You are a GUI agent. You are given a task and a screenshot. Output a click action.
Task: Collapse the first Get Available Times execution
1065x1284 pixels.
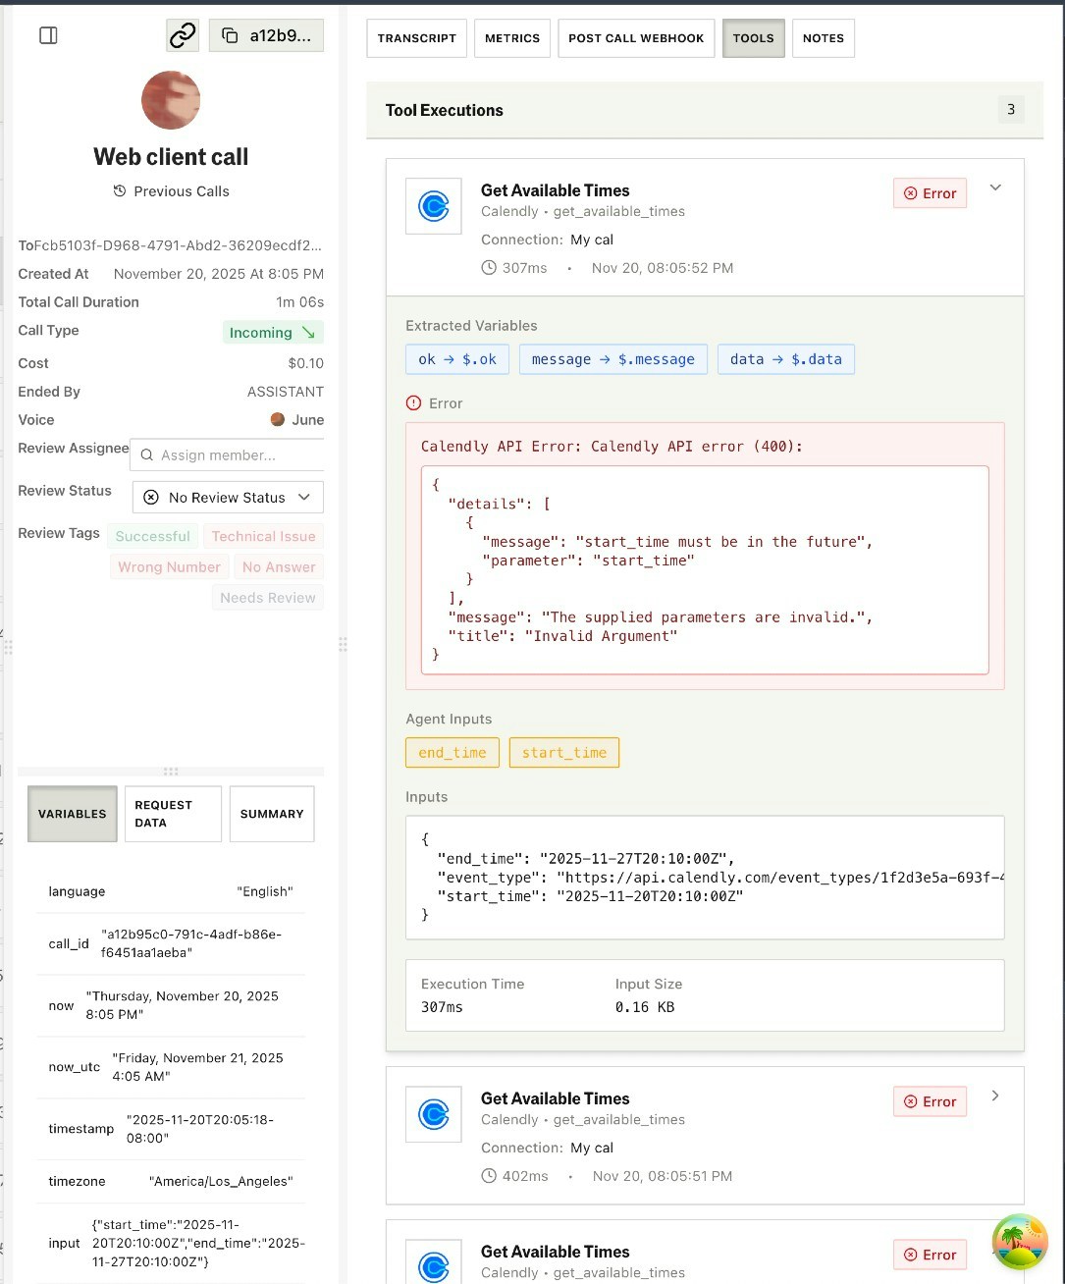pos(995,187)
